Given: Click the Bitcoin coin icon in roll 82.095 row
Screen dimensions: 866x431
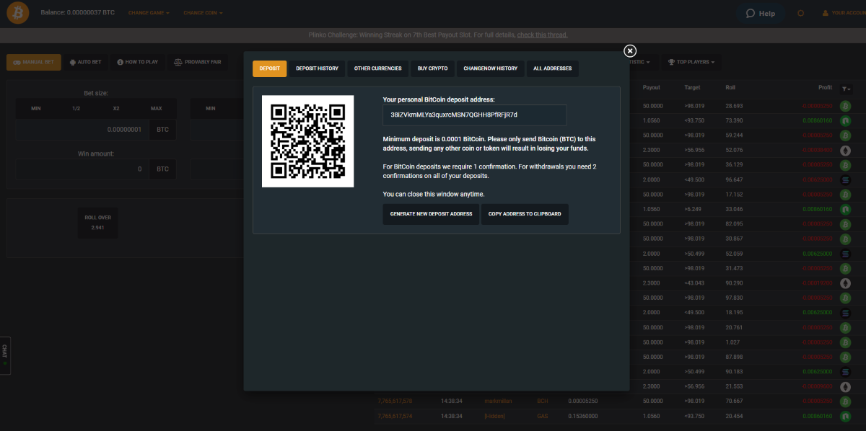Looking at the screenshot, I should pyautogui.click(x=845, y=223).
